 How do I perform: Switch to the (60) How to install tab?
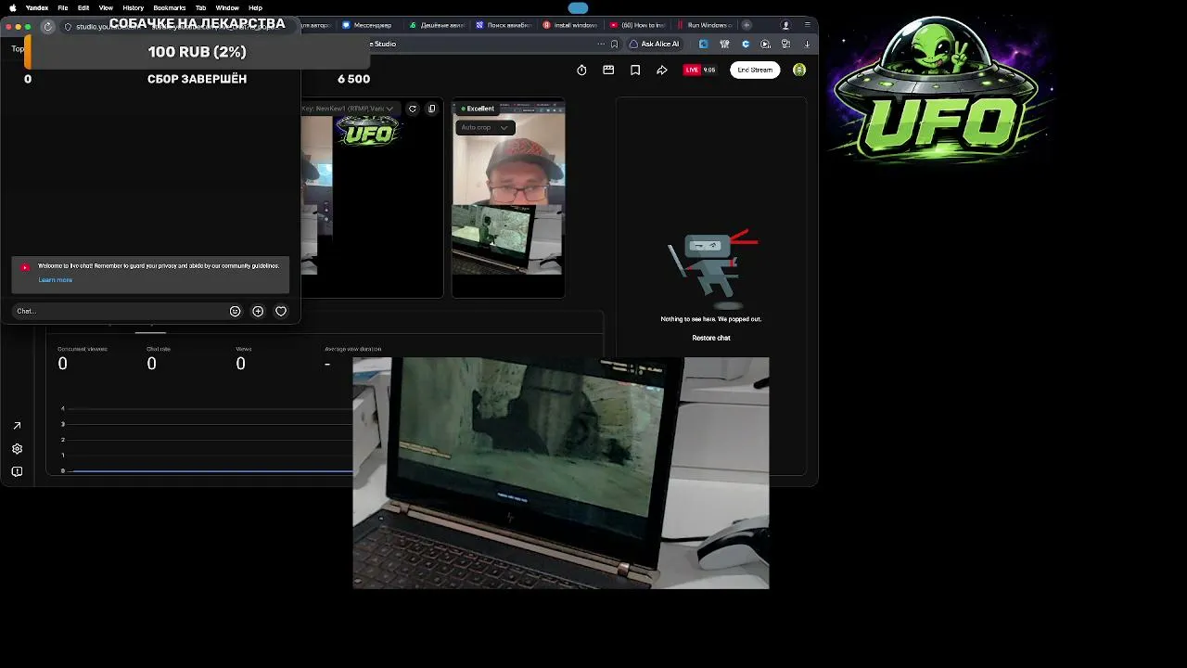[x=637, y=25]
